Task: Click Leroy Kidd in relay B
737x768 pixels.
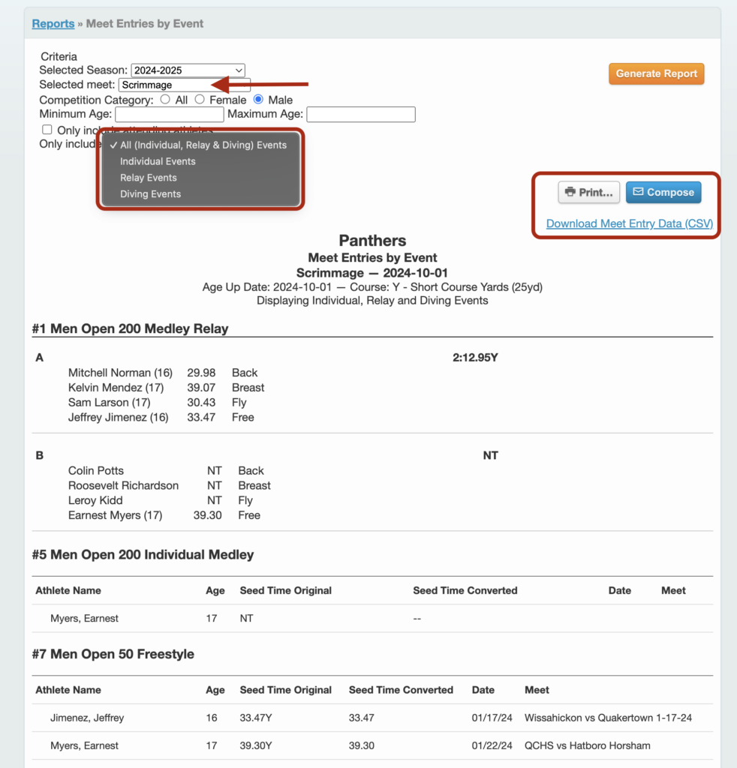Action: [95, 500]
